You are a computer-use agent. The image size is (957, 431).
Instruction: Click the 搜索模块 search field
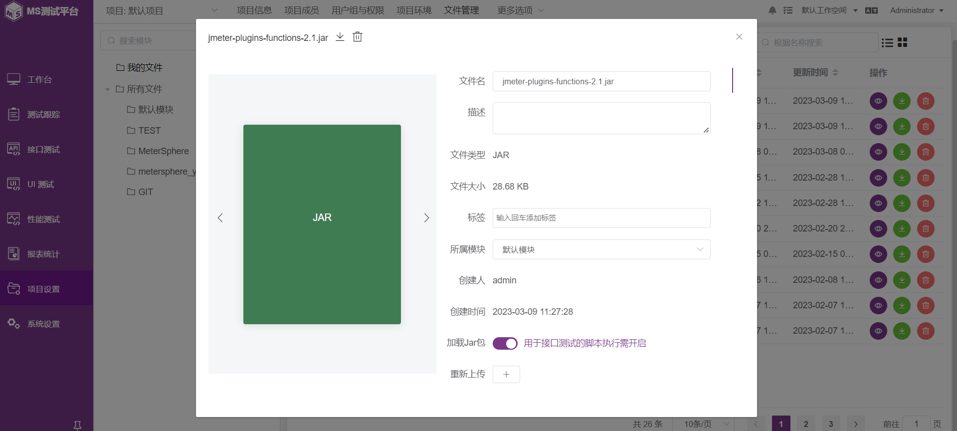[149, 40]
